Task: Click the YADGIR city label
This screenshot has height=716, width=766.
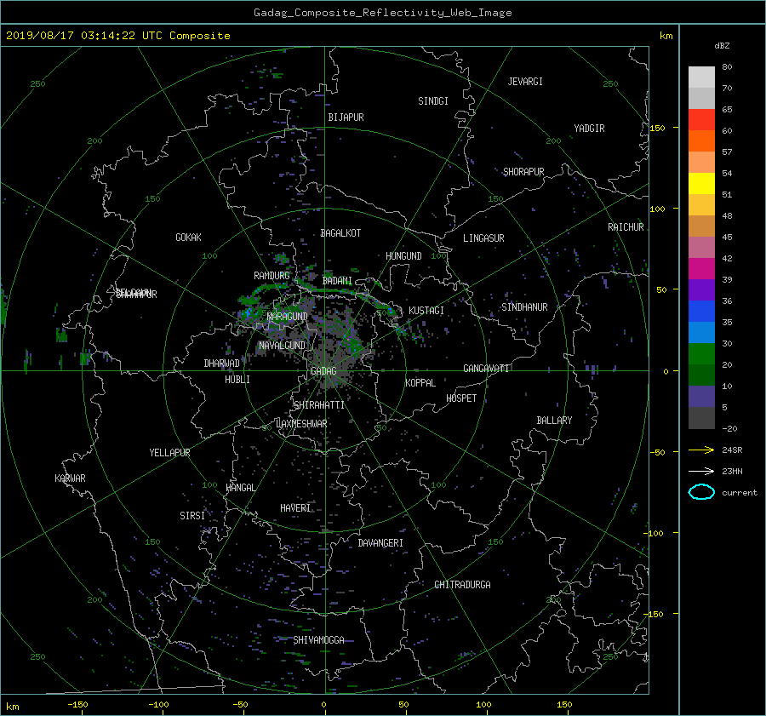Action: click(x=589, y=129)
